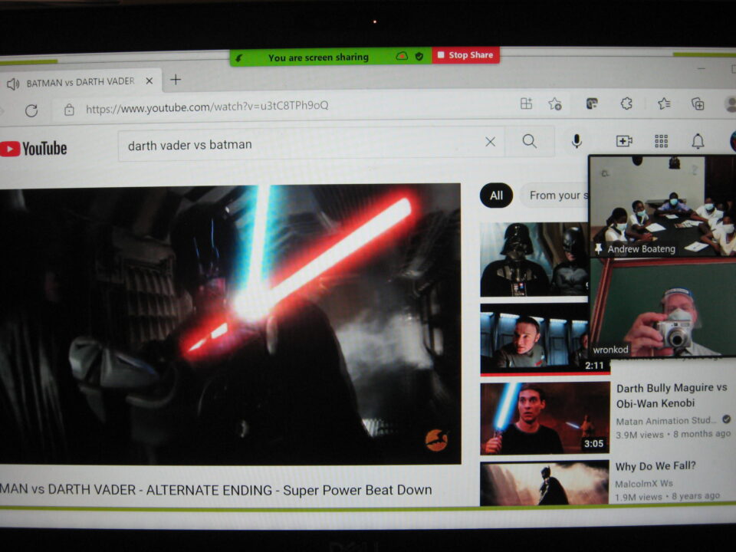The height and width of the screenshot is (552, 736).
Task: Select the "All" filter chip
Action: [496, 195]
